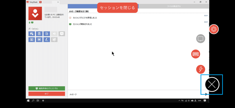Click the large red AnyDesk avatar
The width and height of the screenshot is (235, 108).
(35, 13)
